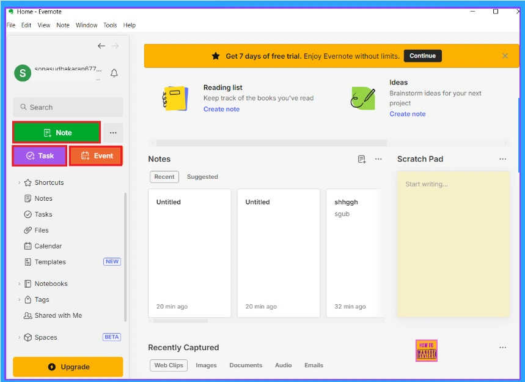Click Create note under Ideas
The height and width of the screenshot is (382, 525).
408,114
